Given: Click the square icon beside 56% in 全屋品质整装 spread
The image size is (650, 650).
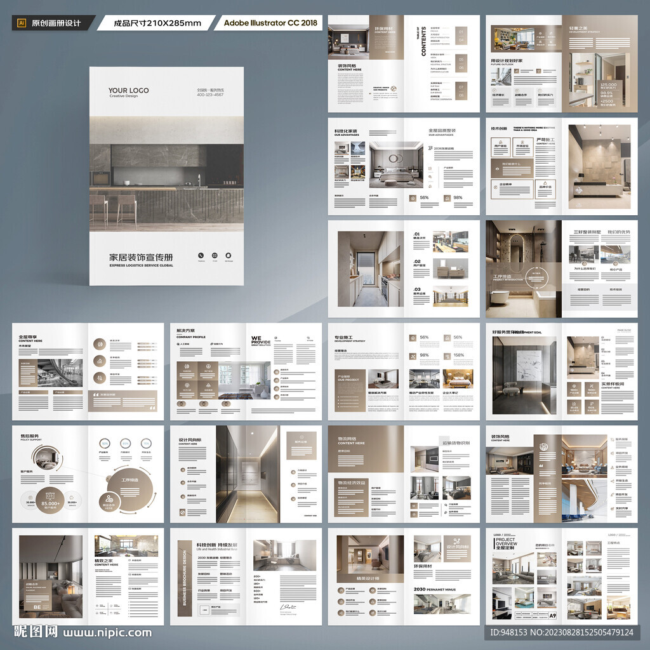Looking at the screenshot, I should pyautogui.click(x=413, y=198).
